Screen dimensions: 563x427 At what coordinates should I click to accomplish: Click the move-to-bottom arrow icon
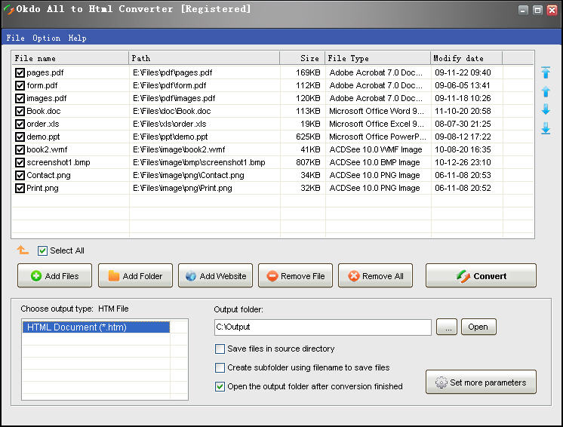click(546, 129)
